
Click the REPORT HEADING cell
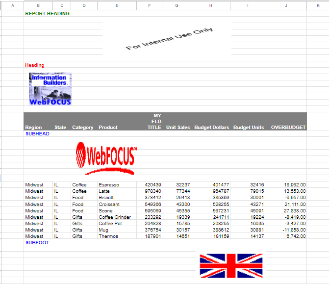(47, 13)
